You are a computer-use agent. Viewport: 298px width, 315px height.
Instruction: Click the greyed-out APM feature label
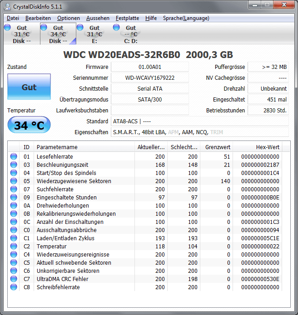pyautogui.click(x=173, y=132)
